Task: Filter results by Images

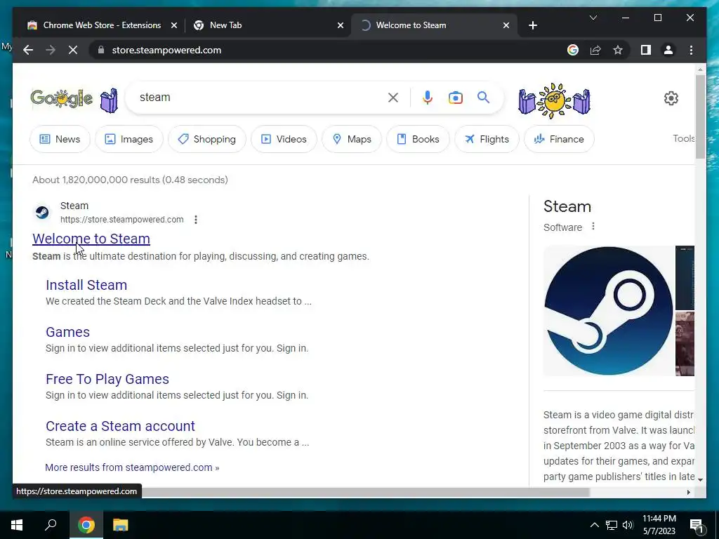Action: coord(129,139)
